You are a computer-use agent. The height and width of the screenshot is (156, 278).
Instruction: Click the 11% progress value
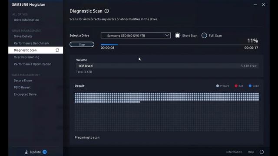click(x=253, y=41)
